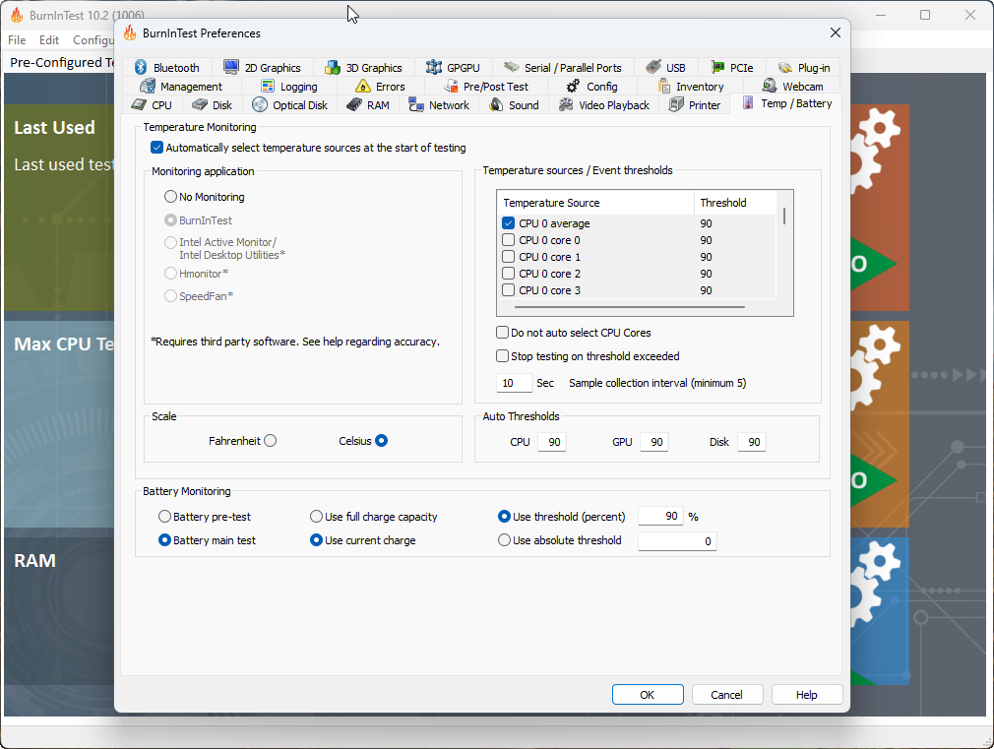This screenshot has height=749, width=994.
Task: Click the CPU auto threshold field
Action: [552, 442]
